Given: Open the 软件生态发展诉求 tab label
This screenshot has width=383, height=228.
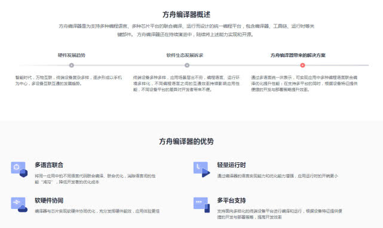Looking at the screenshot, I should (185, 55).
